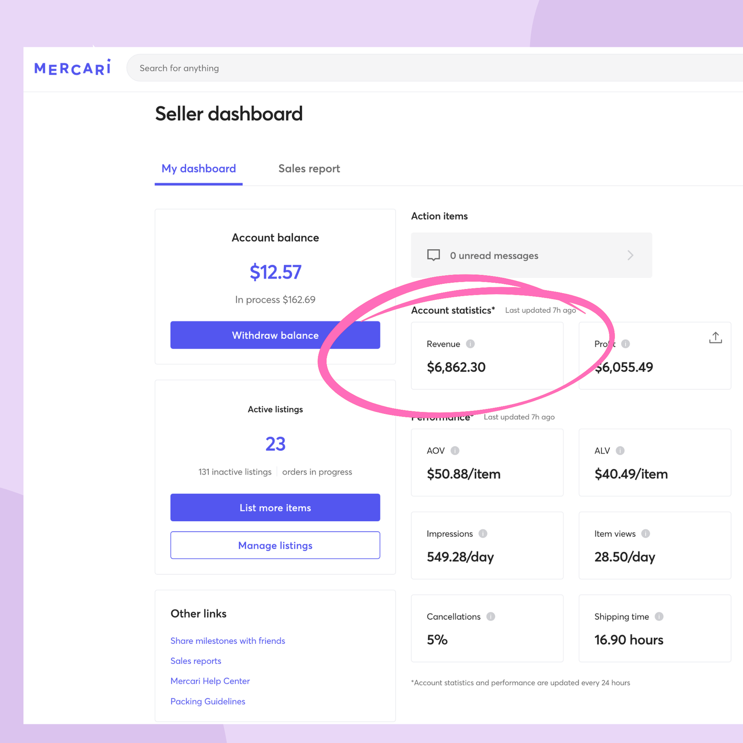Click statistics updated every 24 hours footnote
This screenshot has height=743, width=743.
pos(520,683)
